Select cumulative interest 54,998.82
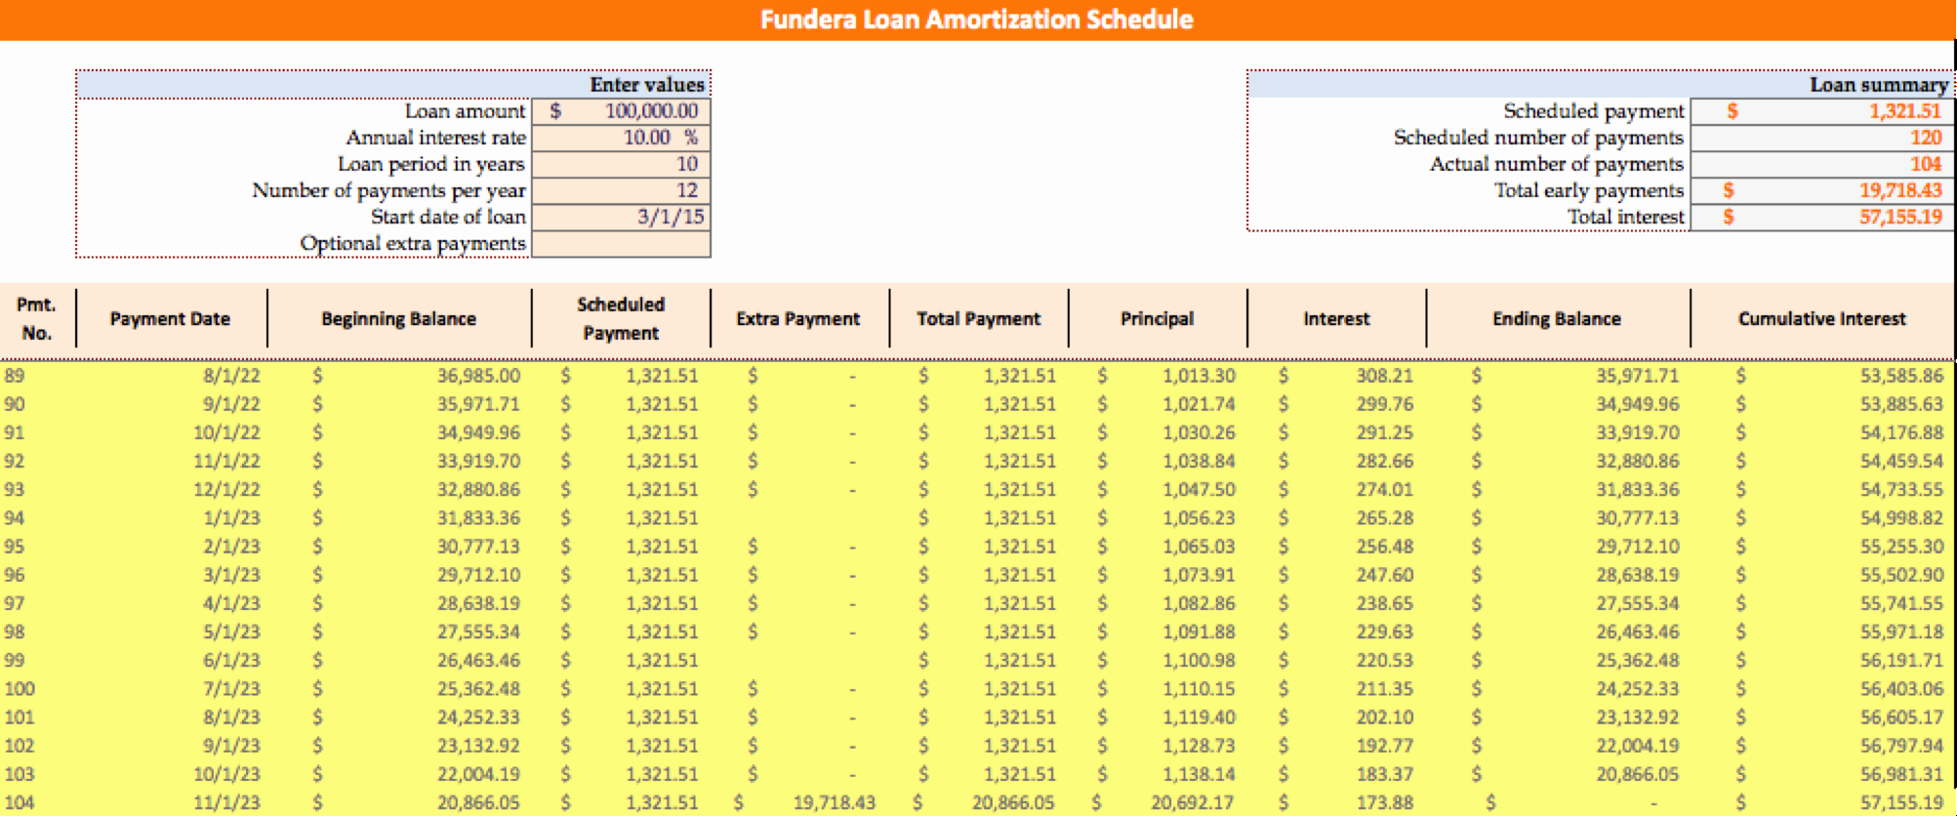 [1901, 518]
